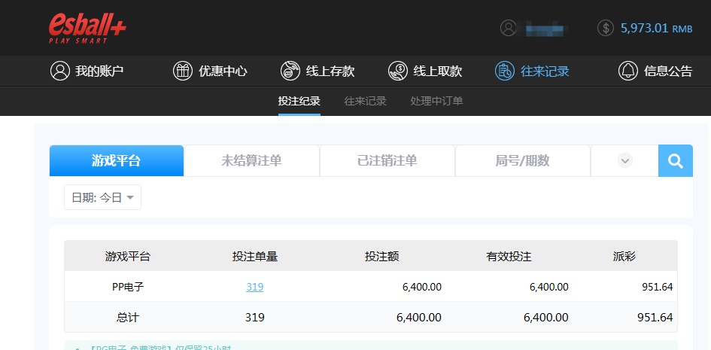Click 319 in the 总计 row

tap(255, 318)
